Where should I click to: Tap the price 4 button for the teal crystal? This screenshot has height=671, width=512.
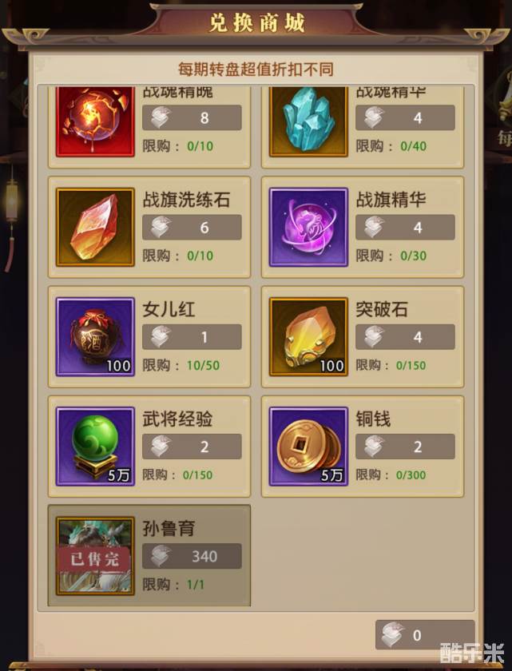pos(405,117)
